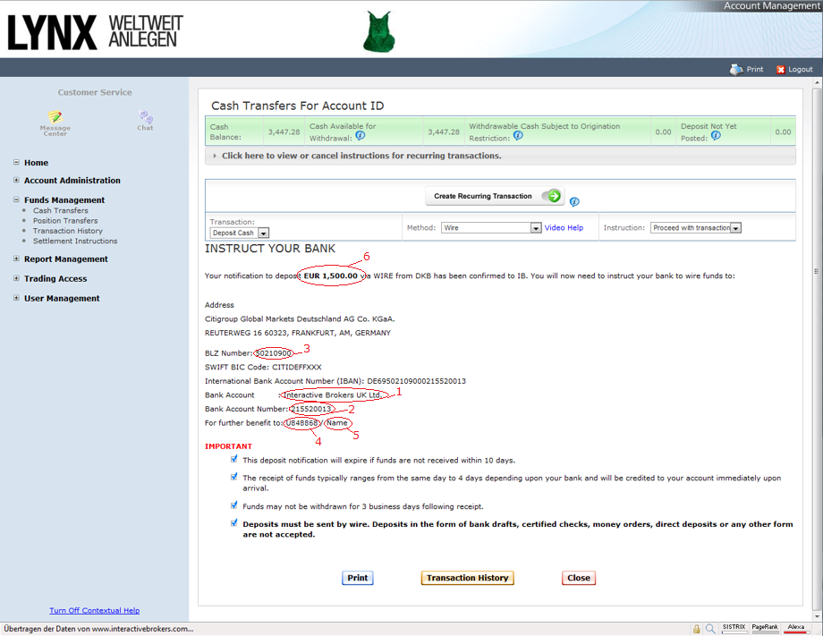Open info icon beside Deposit Not Yet Posted

(716, 135)
